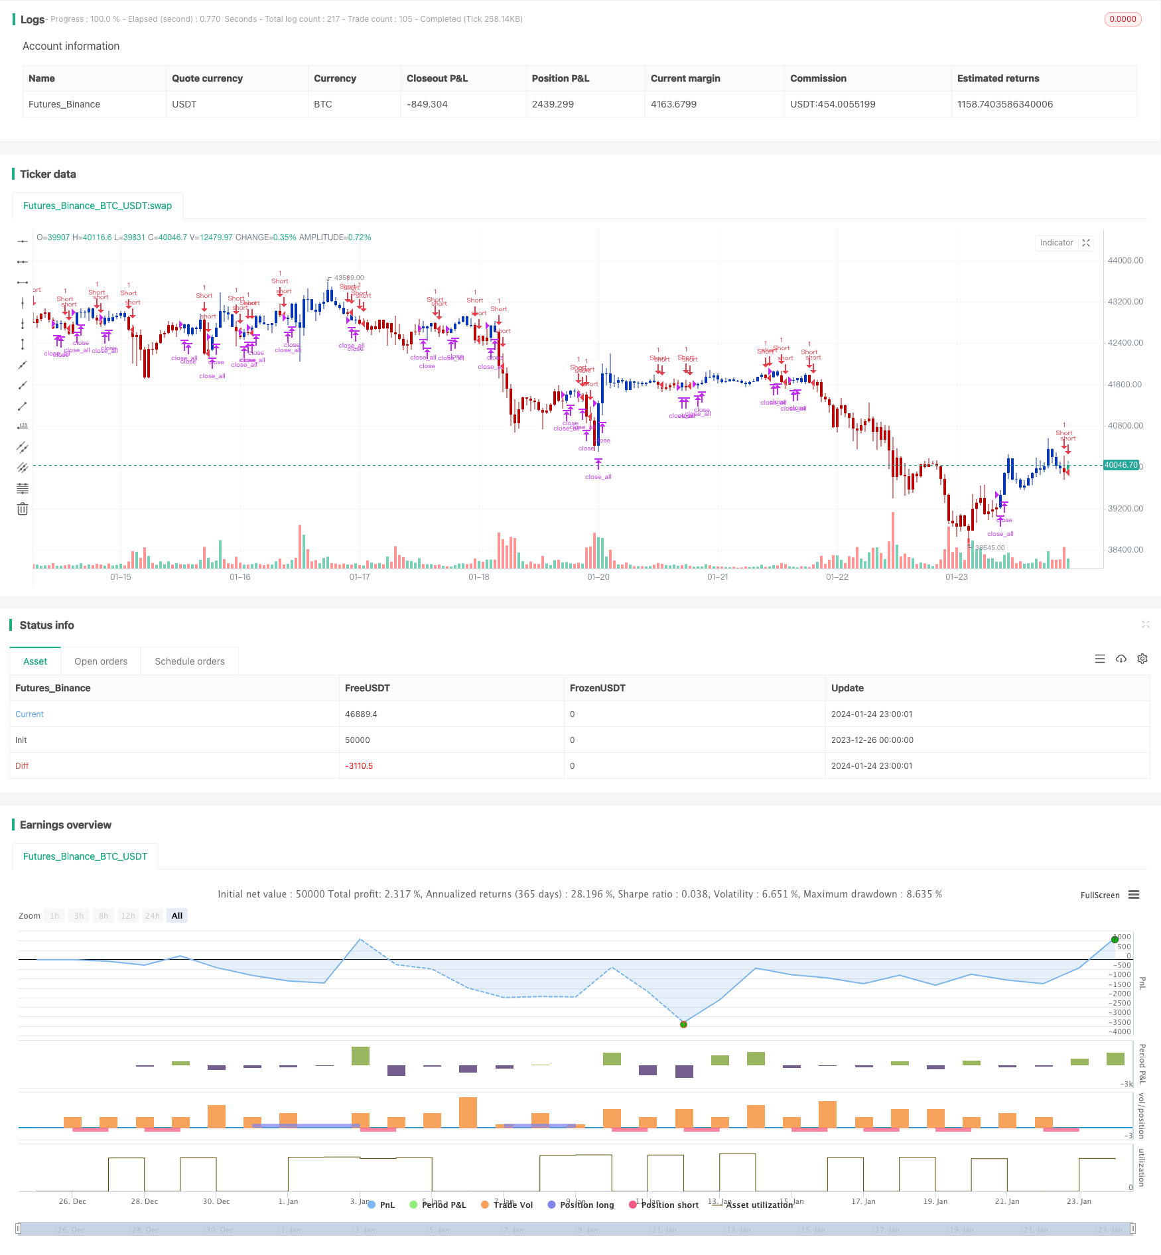Toggle the PnL series in legend

point(381,1205)
